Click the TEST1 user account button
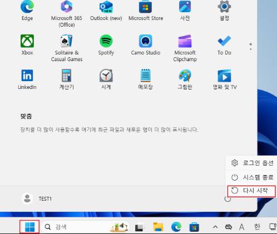 tap(37, 198)
